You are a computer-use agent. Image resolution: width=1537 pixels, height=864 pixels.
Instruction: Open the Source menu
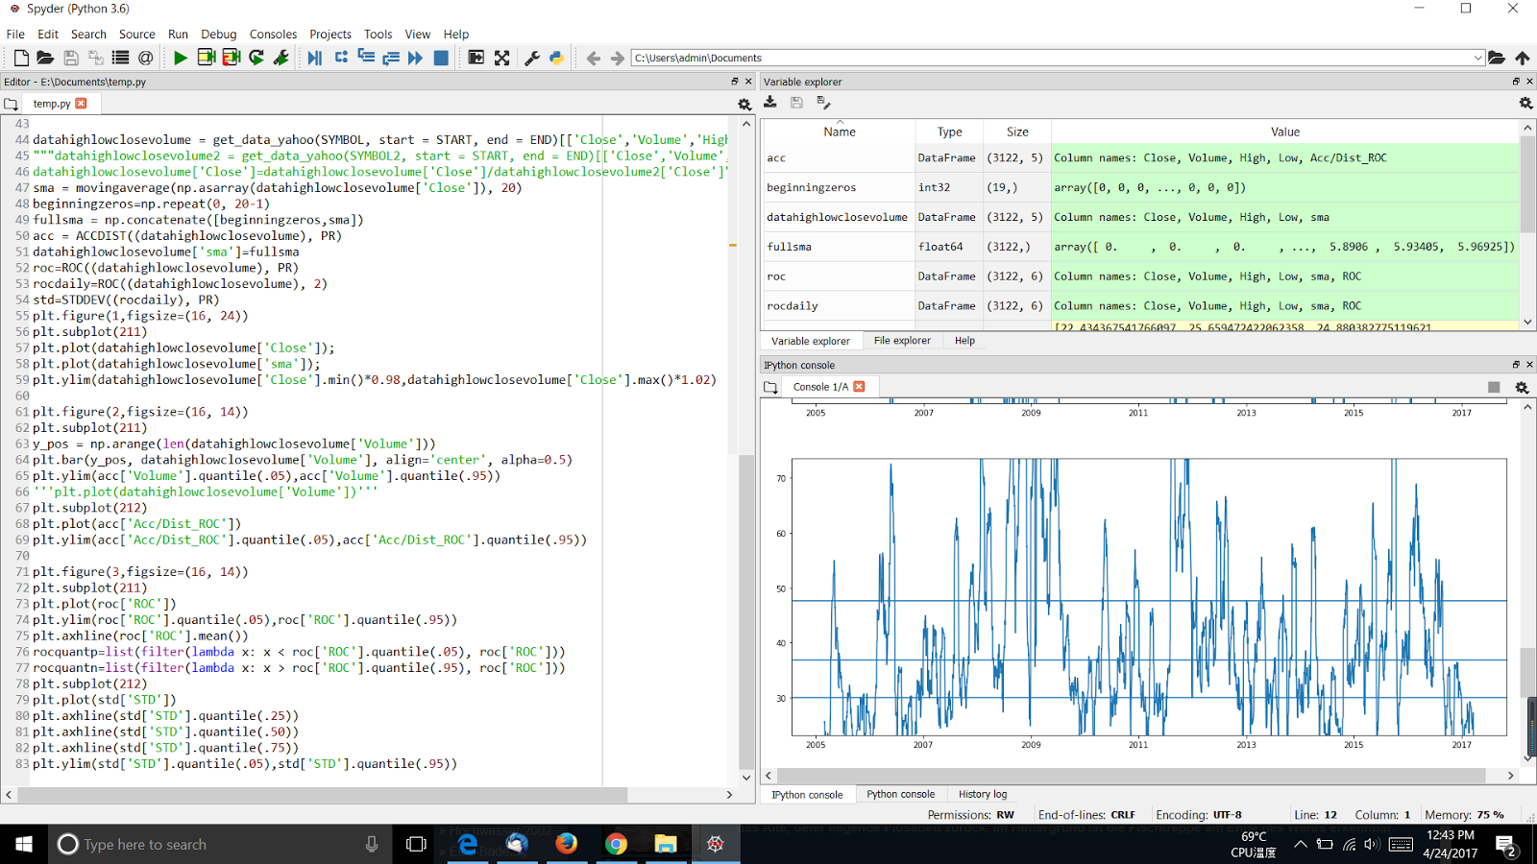pyautogui.click(x=137, y=34)
